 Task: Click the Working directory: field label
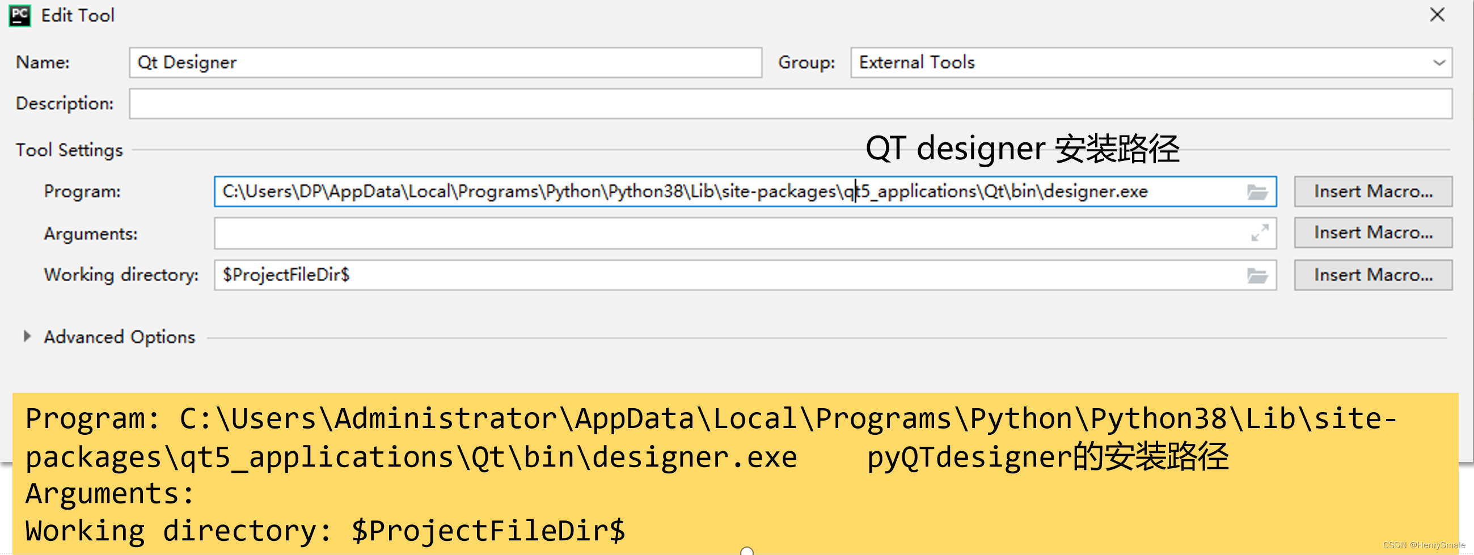point(121,275)
